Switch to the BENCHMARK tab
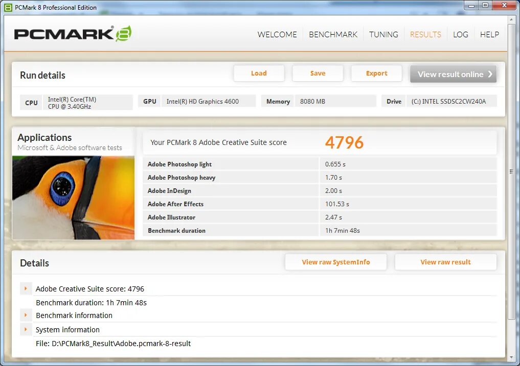The image size is (520, 366). [x=333, y=34]
